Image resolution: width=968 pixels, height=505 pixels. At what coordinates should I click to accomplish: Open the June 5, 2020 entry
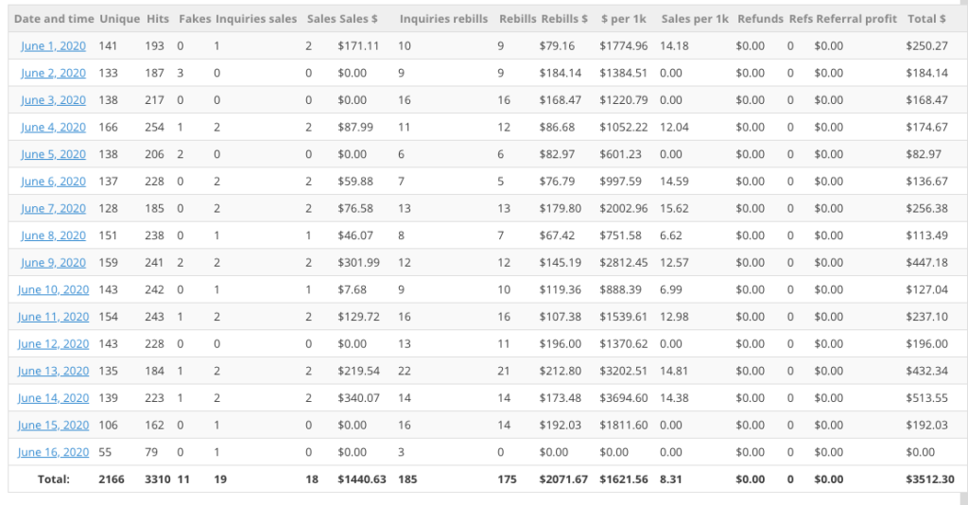(x=53, y=154)
